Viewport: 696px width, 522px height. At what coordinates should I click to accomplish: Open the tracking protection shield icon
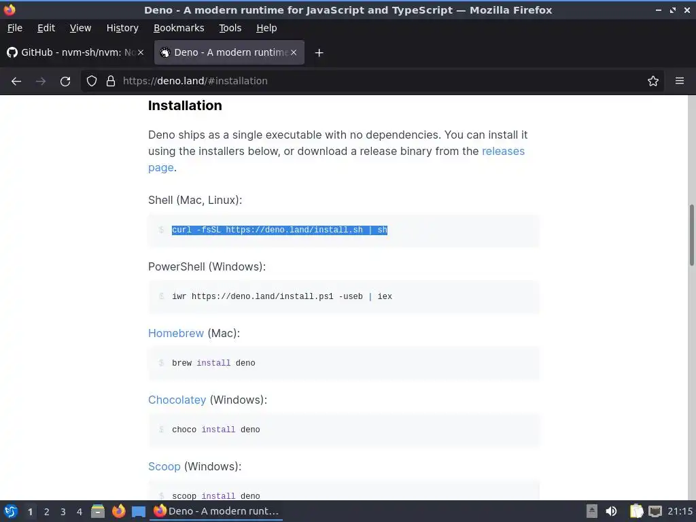click(92, 81)
